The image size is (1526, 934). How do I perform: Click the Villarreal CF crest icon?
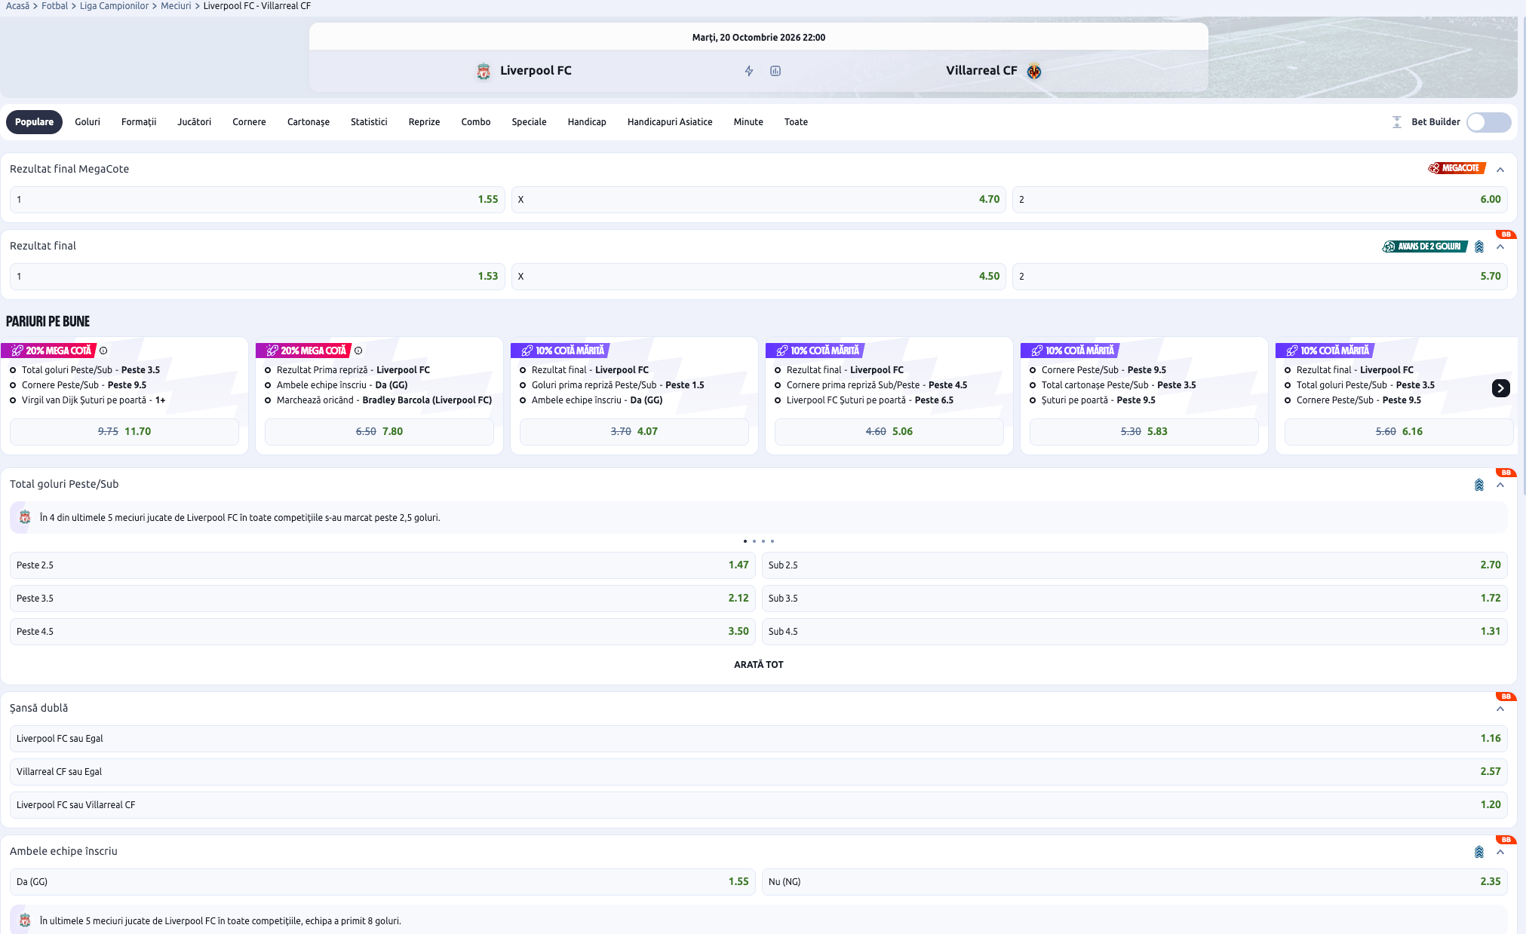coord(1034,71)
